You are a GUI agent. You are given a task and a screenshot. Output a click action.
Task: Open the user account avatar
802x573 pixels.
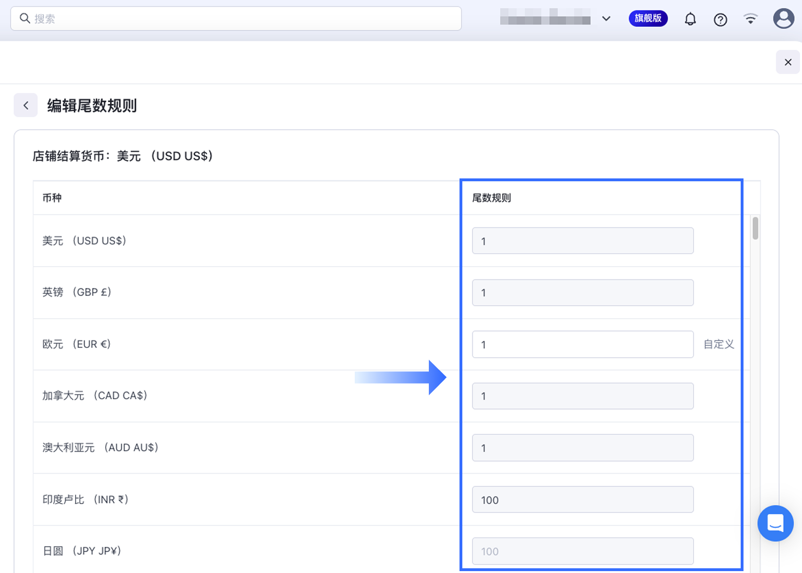(783, 19)
